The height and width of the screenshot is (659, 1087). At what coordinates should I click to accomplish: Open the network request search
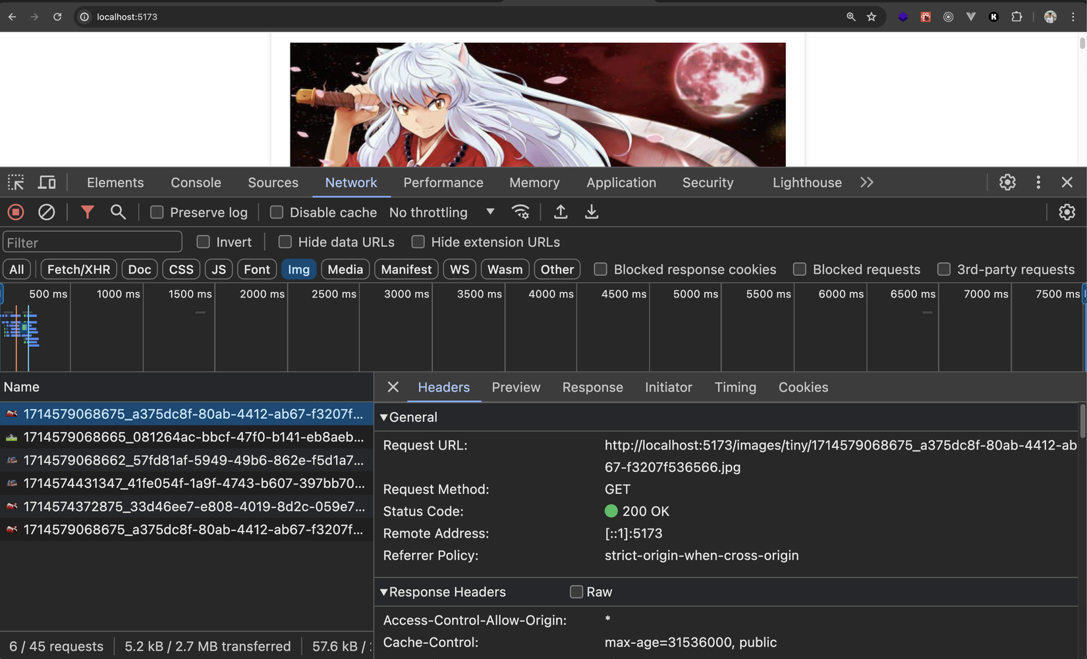coord(118,211)
